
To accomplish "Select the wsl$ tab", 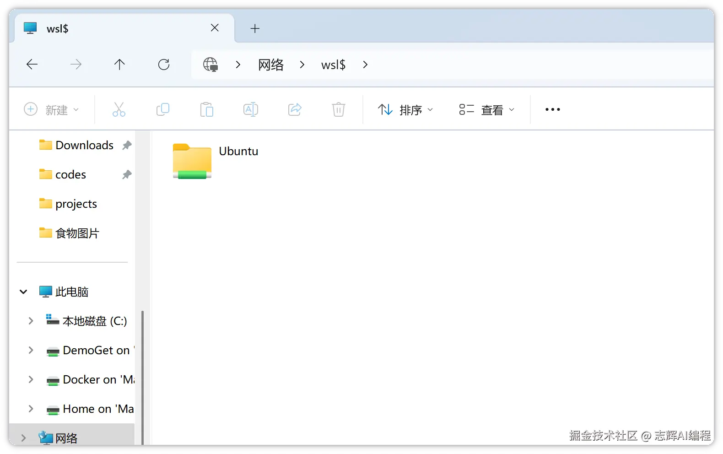I will (x=124, y=28).
